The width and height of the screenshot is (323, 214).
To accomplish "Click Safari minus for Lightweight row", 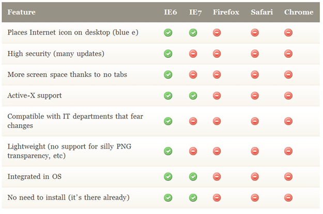I will (255, 151).
